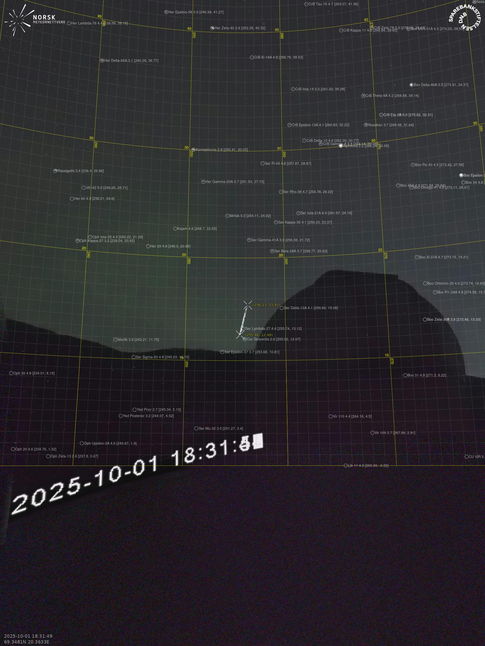Click the Alphecca bright star marker
The height and width of the screenshot is (646, 485).
(341, 146)
